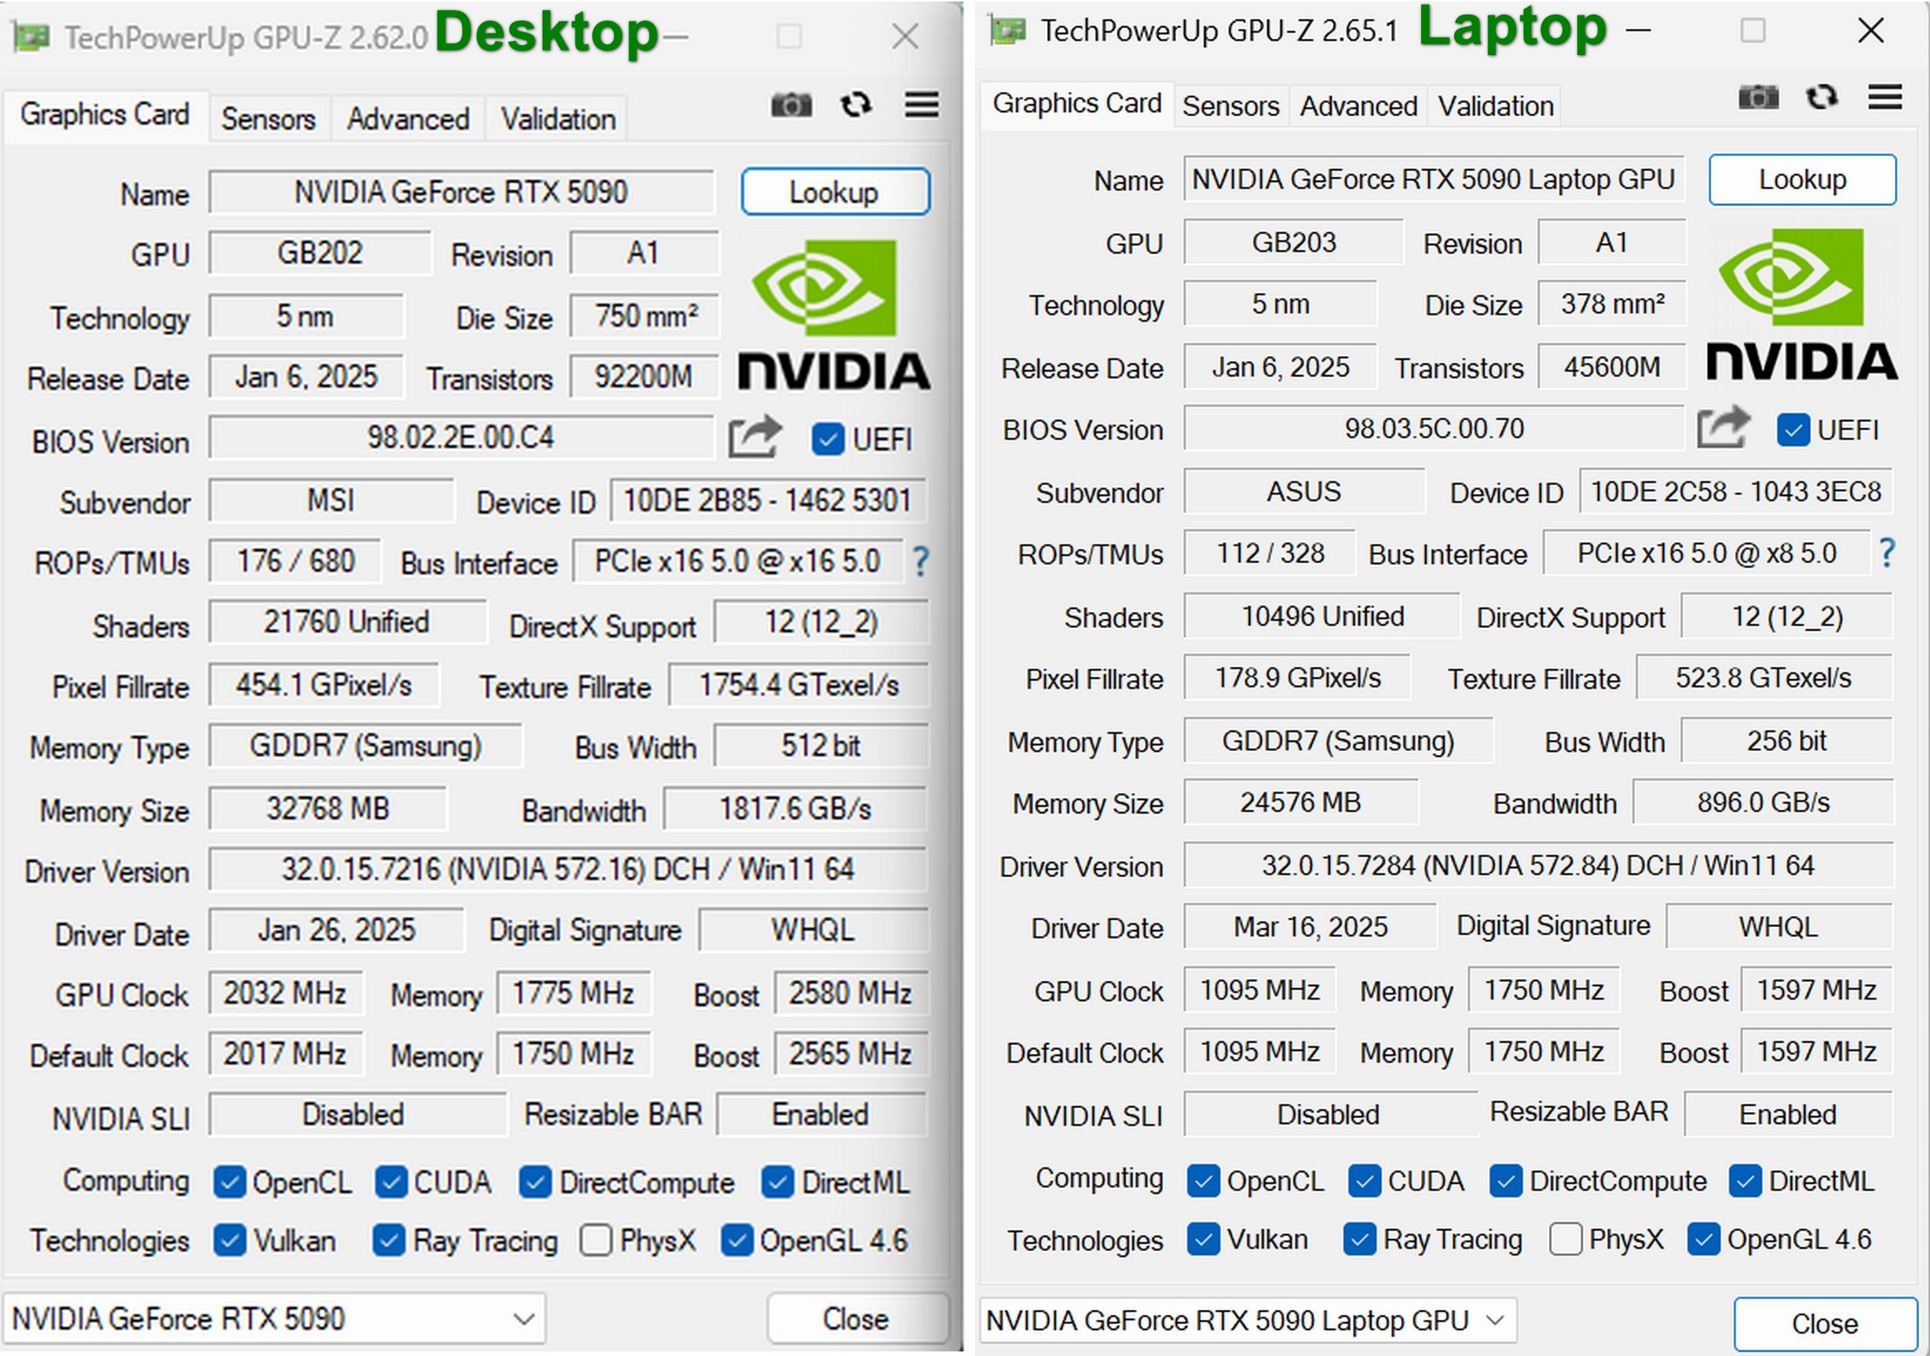This screenshot has height=1356, width=1930.
Task: Toggle DirectCompute checkbox in Desktop window
Action: click(536, 1182)
